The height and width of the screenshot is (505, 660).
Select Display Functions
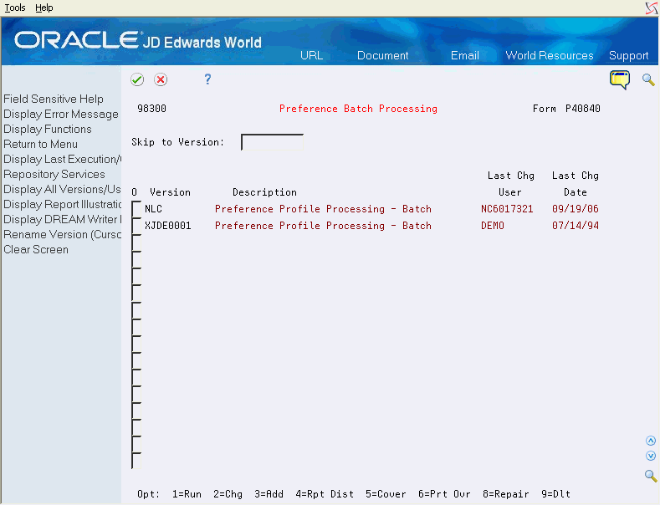[x=48, y=130]
